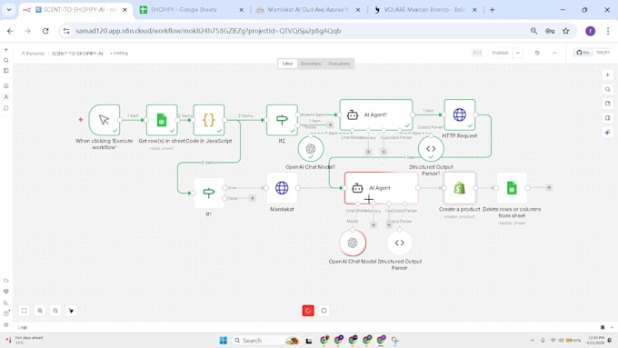Click the Windows taskbar Search box
The height and width of the screenshot is (348, 618).
pyautogui.click(x=266, y=340)
